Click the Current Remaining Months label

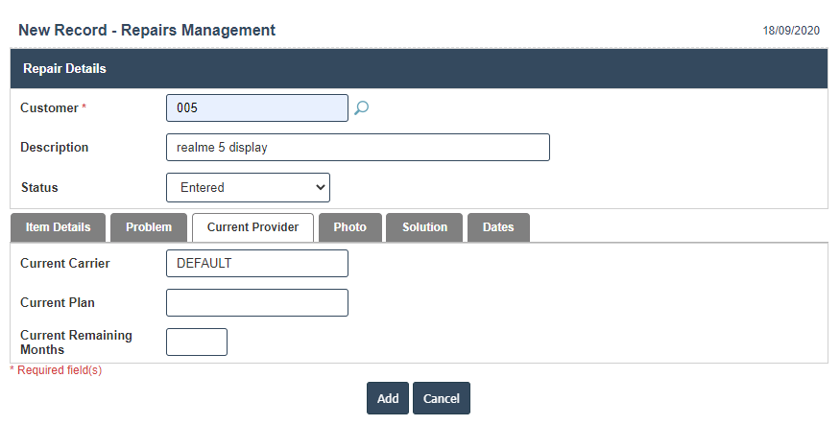[76, 342]
